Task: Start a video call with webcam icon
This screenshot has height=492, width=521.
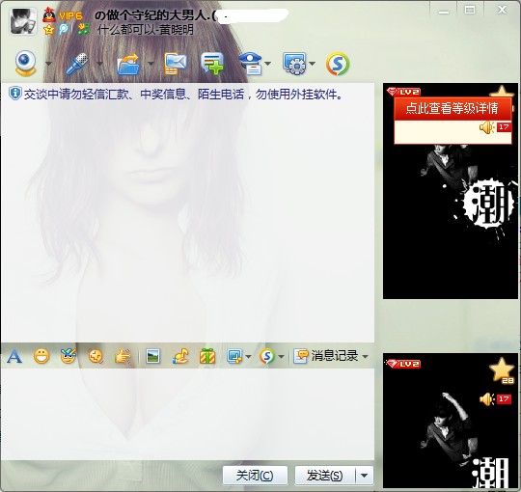Action: [26, 63]
